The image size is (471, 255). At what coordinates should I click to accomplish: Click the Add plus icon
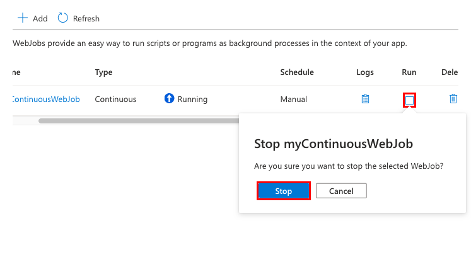point(23,18)
